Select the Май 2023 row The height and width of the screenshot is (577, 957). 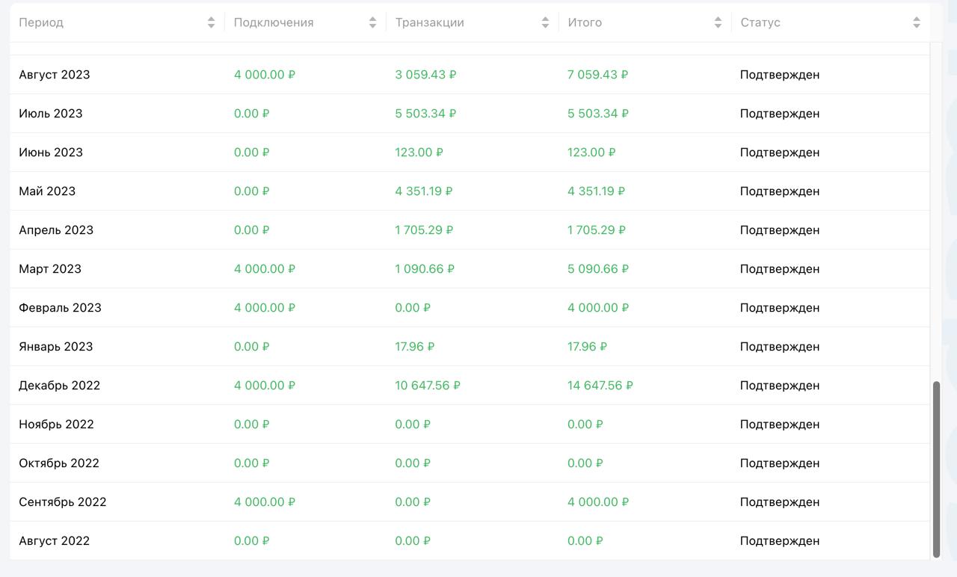[x=470, y=191]
